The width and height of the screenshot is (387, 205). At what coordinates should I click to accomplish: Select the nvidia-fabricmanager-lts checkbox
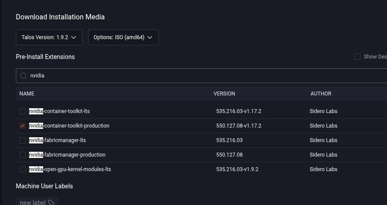[x=22, y=140]
